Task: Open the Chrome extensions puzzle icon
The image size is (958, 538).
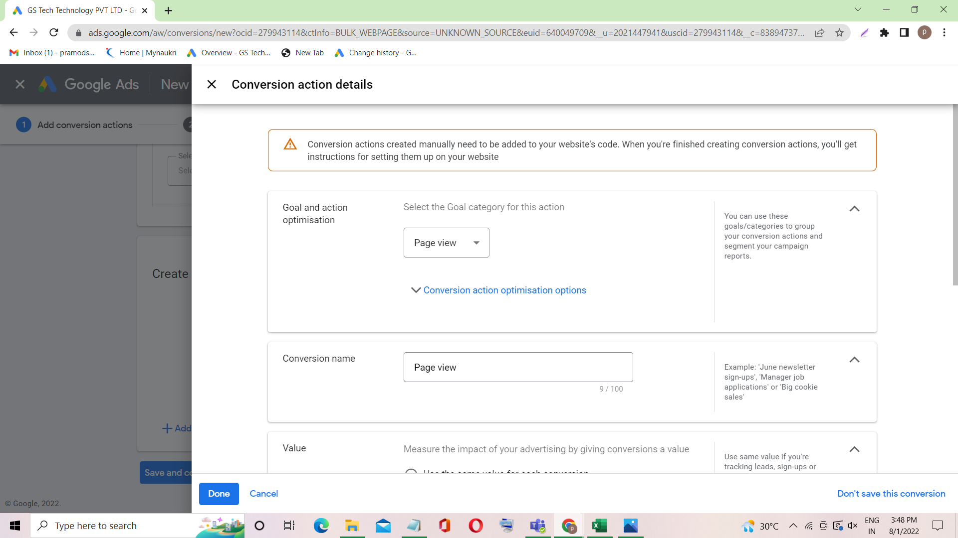Action: click(x=884, y=33)
